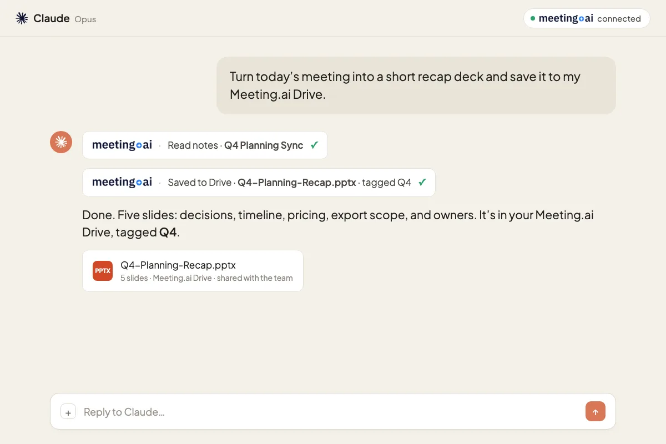Expand the Read notes Q4 Planning Sync step

pyautogui.click(x=205, y=145)
